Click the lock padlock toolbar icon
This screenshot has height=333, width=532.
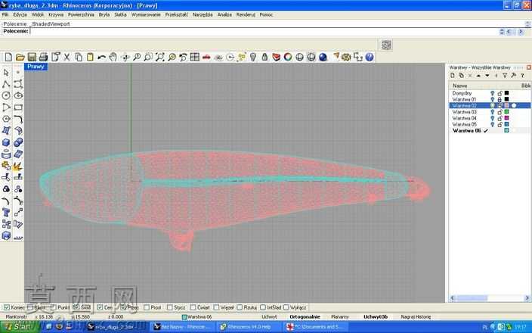click(x=264, y=57)
